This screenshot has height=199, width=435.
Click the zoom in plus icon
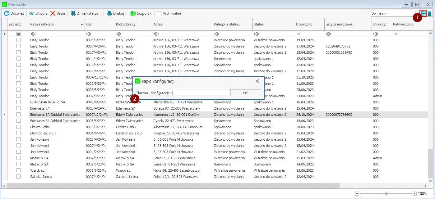point(414,194)
